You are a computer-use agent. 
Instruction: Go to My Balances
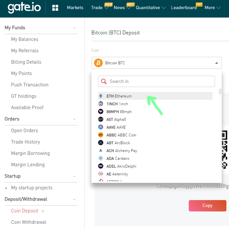coord(25,39)
